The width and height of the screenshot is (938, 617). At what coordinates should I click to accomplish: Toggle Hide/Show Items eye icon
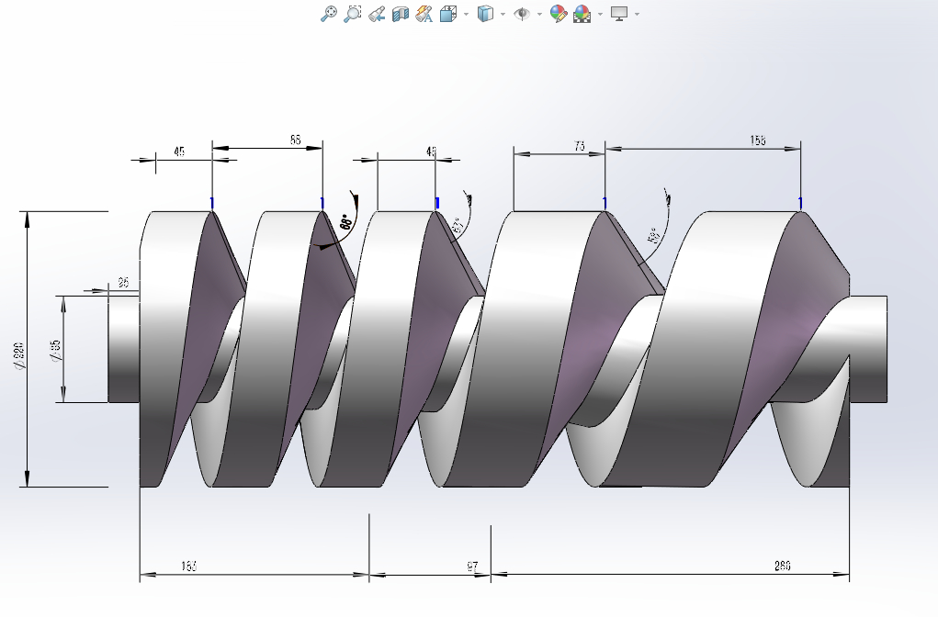click(522, 14)
